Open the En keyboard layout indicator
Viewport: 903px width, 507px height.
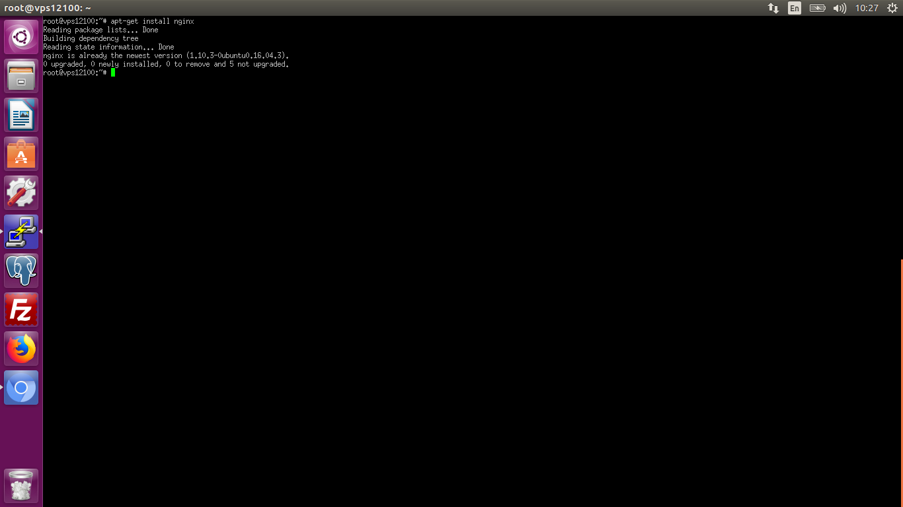(795, 8)
